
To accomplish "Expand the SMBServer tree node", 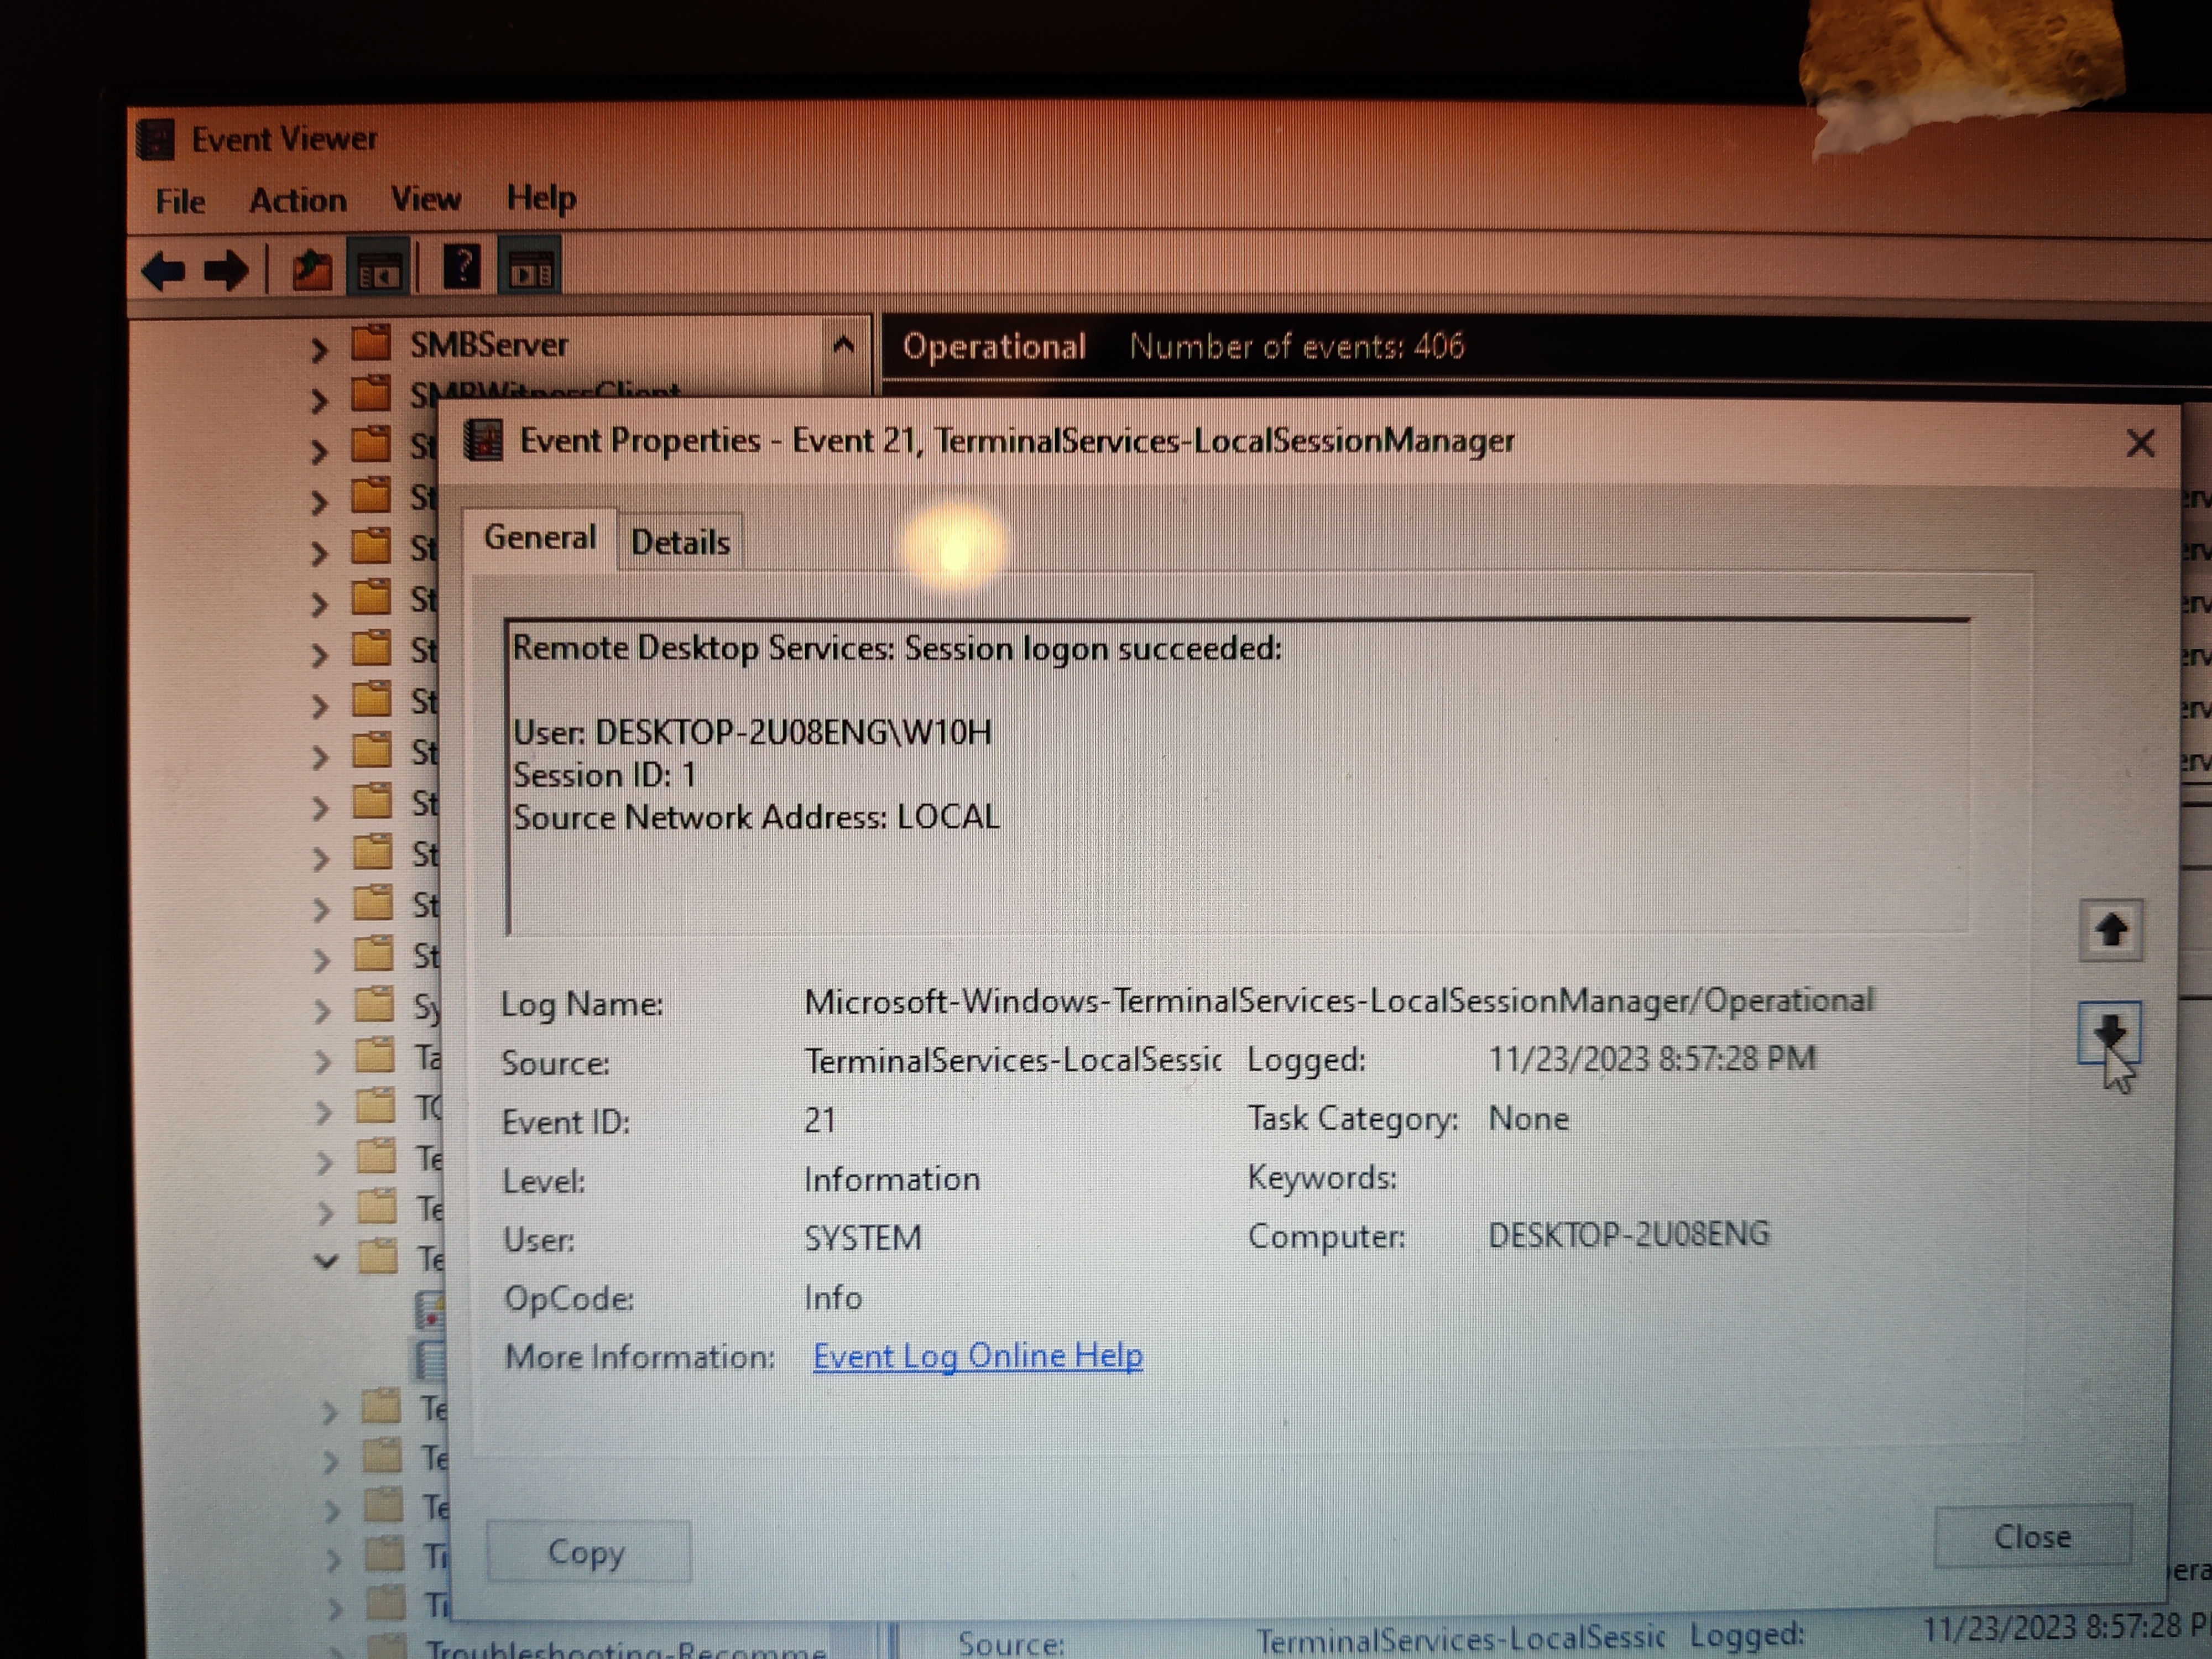I will 319,349.
